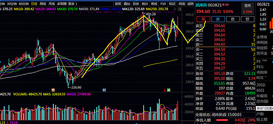This screenshot has width=273, height=124.
Task: Toggle 复权 price adjustment
Action: (118, 4)
